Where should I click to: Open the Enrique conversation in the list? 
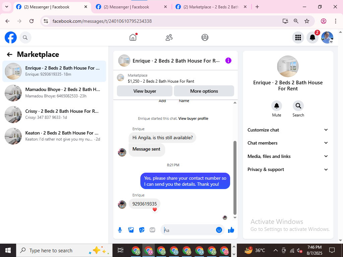tap(54, 71)
